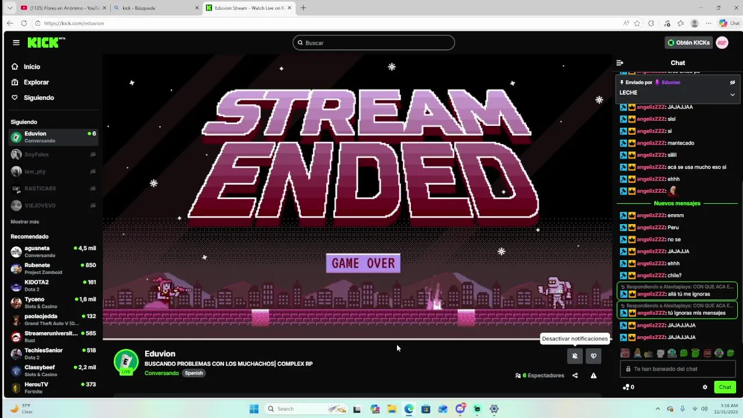The image size is (743, 418).
Task: Select SoyFalex in followed channels
Action: point(54,154)
